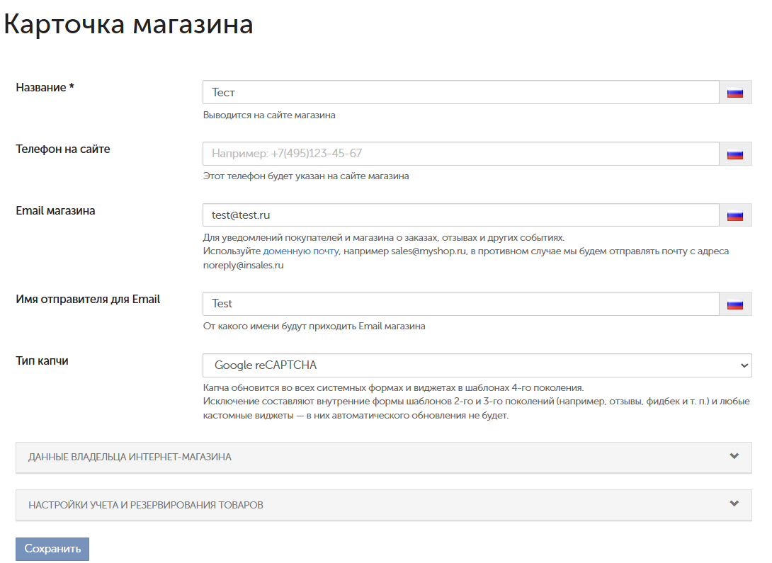Focus the Телефон на сайте input

[x=460, y=154]
